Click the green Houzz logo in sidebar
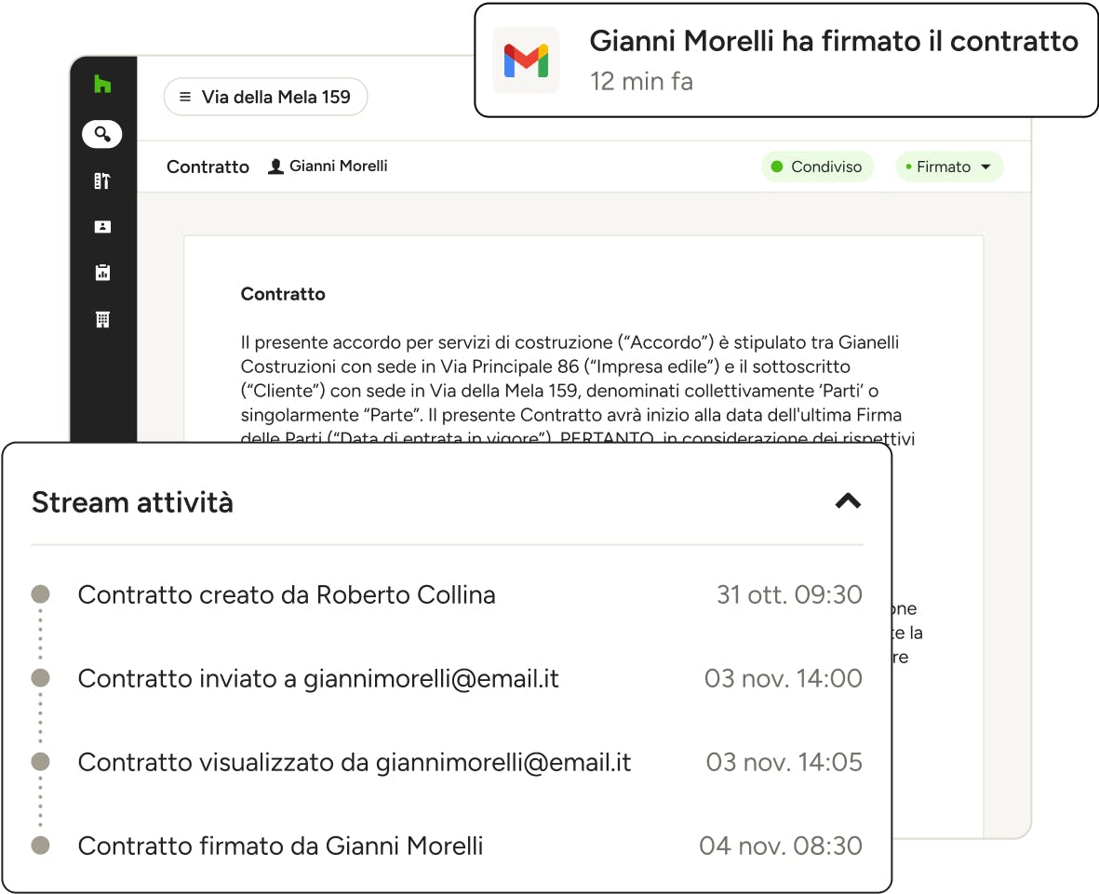This screenshot has width=1099, height=894. click(x=102, y=85)
